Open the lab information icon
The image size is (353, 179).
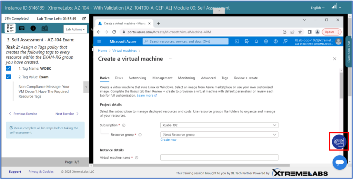coord(33,28)
